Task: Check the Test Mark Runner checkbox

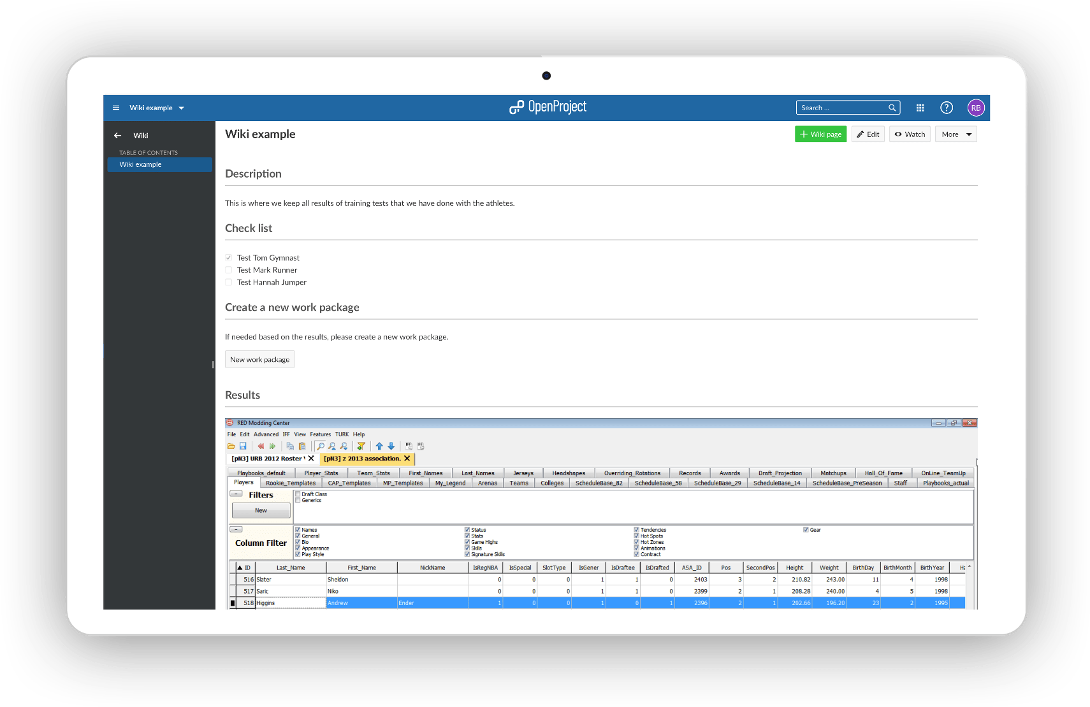Action: [x=229, y=270]
